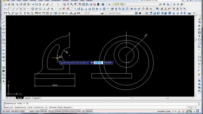Select the Move tool in Modify toolbar
The height and width of the screenshot is (114, 203).
pyautogui.click(x=200, y=36)
